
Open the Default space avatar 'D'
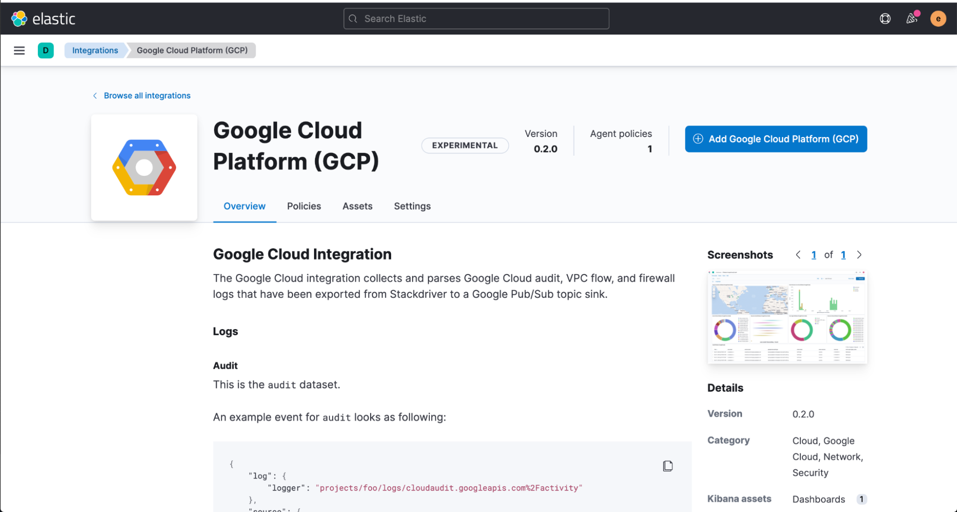[45, 50]
